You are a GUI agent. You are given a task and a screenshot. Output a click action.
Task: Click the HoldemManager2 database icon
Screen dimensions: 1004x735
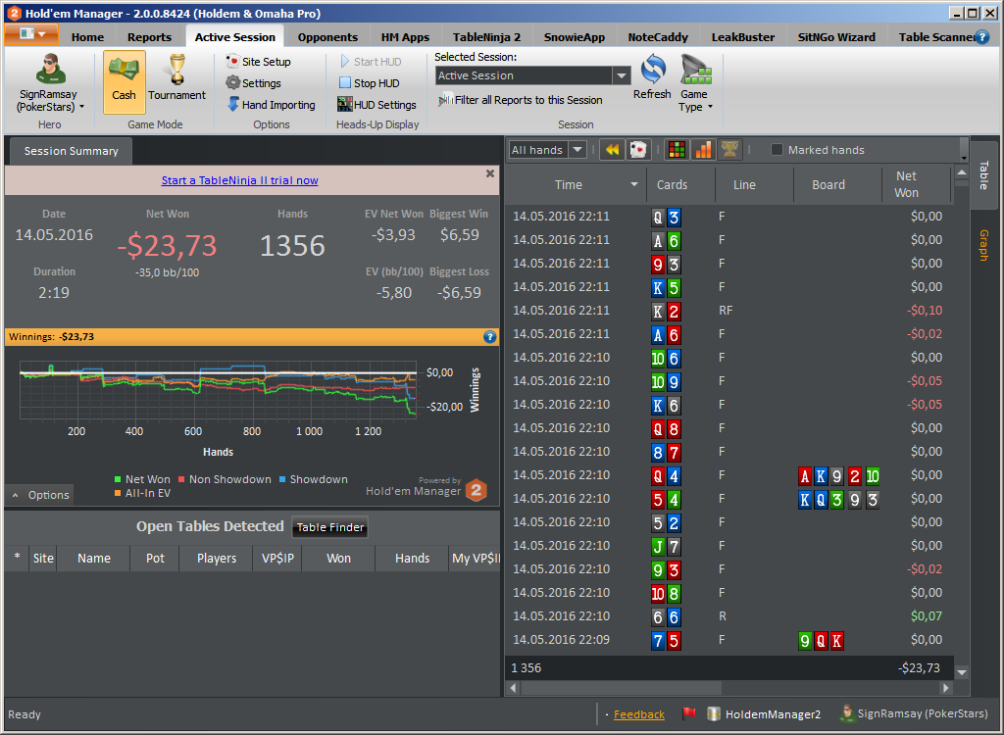click(714, 713)
